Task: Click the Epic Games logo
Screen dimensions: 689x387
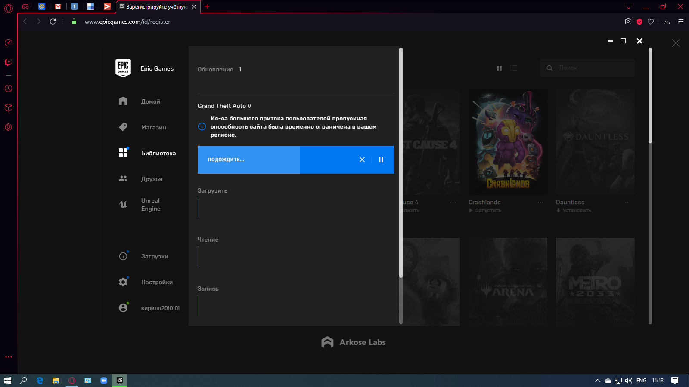Action: (123, 68)
